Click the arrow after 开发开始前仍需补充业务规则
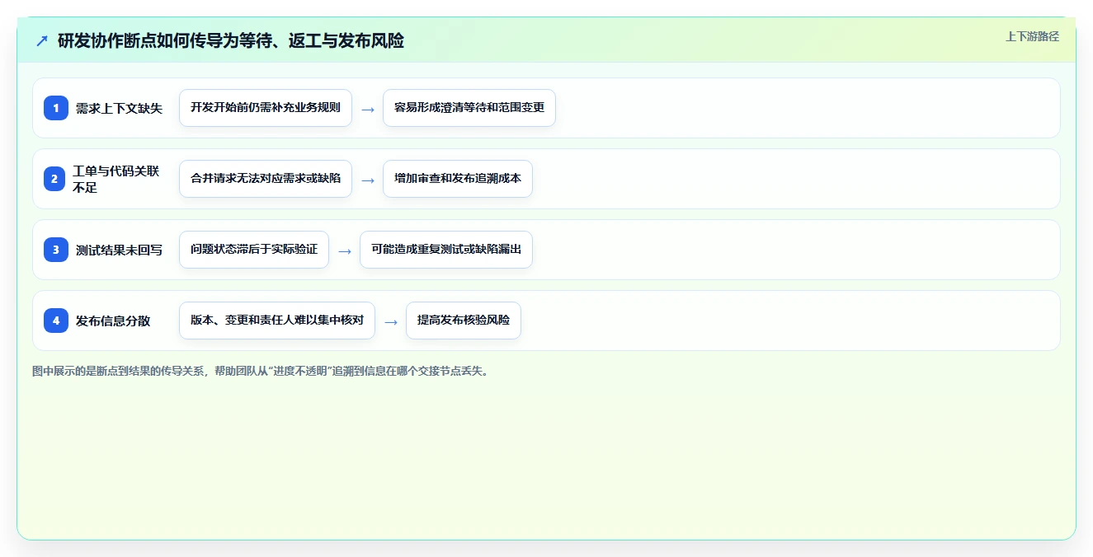The width and height of the screenshot is (1093, 557). pos(368,109)
